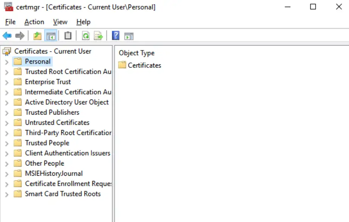Open the View menu
The image size is (349, 222).
coord(59,22)
